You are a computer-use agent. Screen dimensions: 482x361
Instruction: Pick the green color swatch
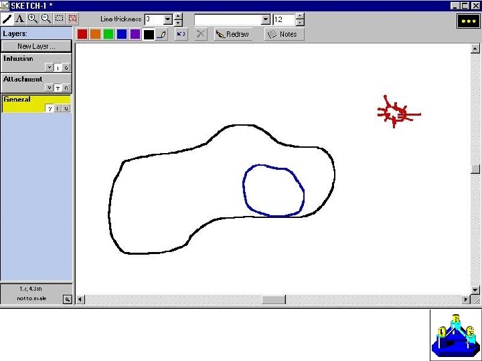[108, 34]
